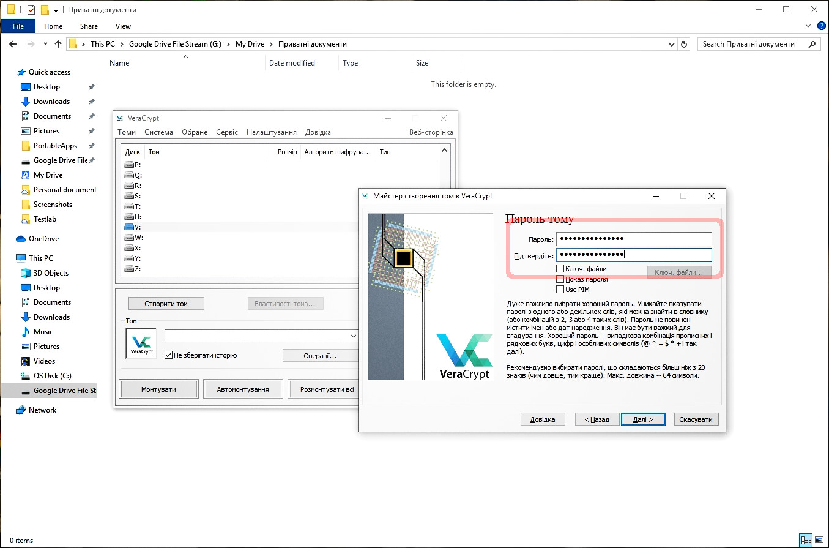
Task: Open the Система menu
Action: pos(158,132)
